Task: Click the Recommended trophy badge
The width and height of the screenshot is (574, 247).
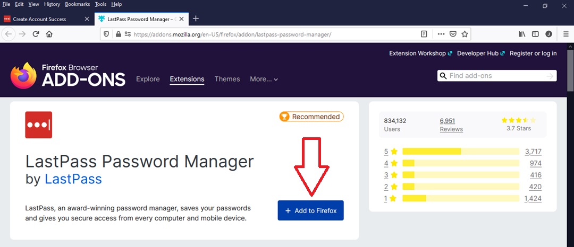Action: click(x=311, y=117)
